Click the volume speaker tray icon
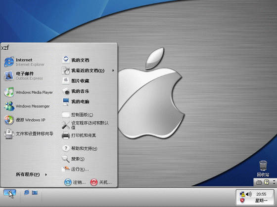The width and height of the screenshot is (277, 207). click(x=249, y=194)
